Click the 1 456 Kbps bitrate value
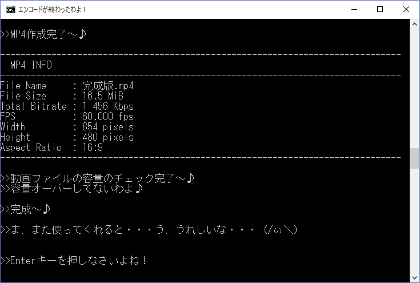420x283 pixels. [x=108, y=106]
